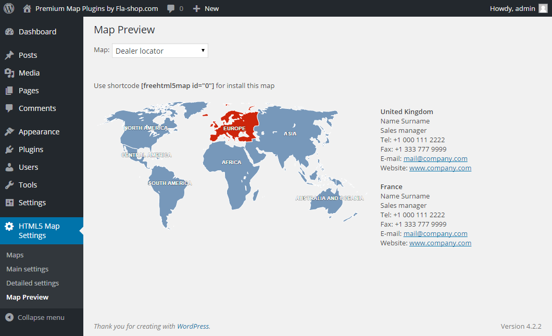The width and height of the screenshot is (552, 336).
Task: Click the Dashboard gauge icon
Action: tap(9, 32)
